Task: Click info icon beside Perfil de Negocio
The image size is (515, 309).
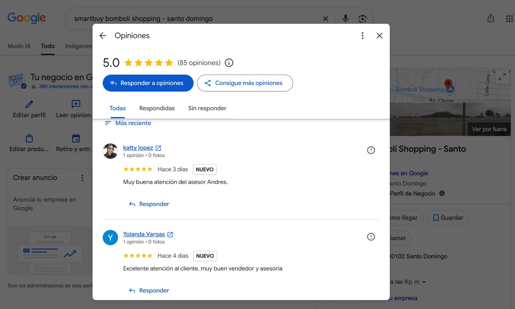Action: 442,193
